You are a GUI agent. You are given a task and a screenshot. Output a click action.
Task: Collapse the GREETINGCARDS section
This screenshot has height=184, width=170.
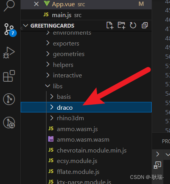(x=86, y=26)
